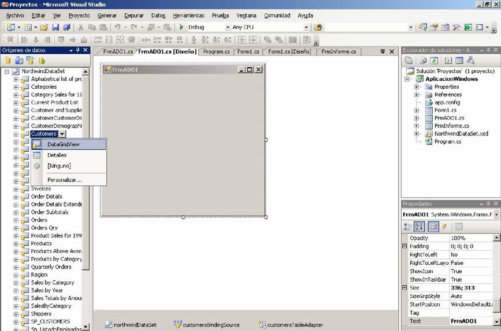Image resolution: width=501 pixels, height=331 pixels.
Task: Click the Center Horizontally layout icon
Action: 242,40
